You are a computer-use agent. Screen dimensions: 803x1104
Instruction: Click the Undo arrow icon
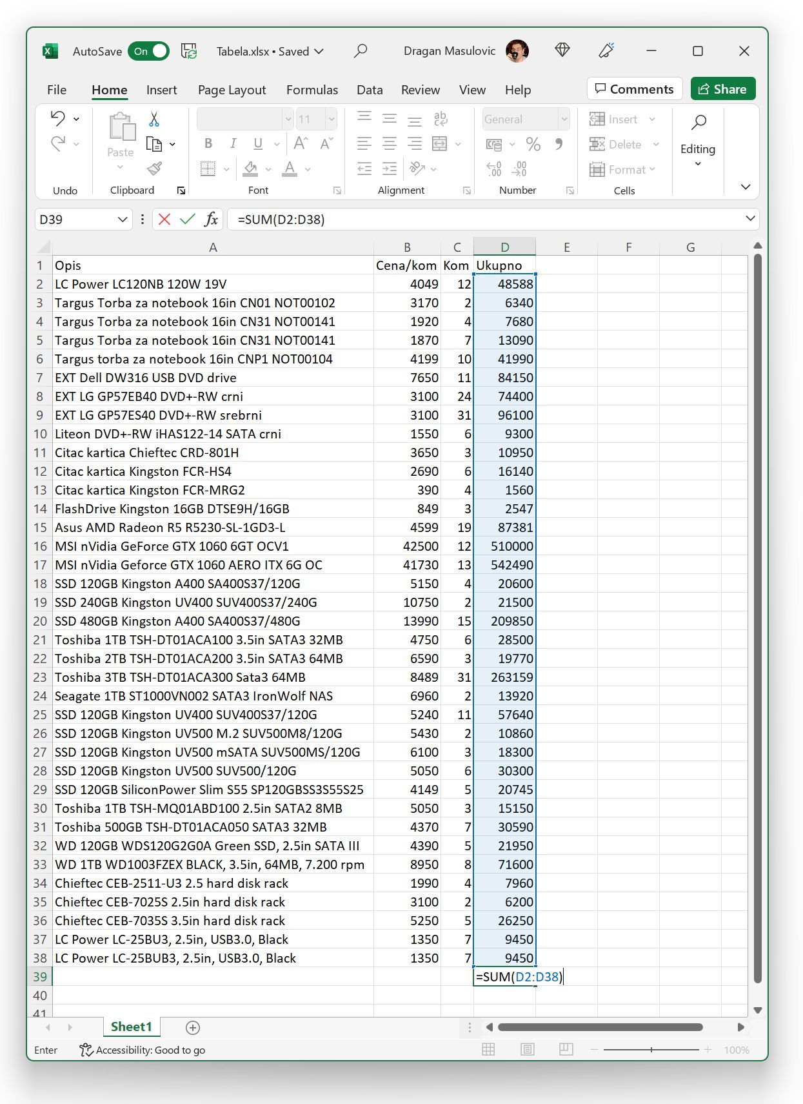[58, 118]
